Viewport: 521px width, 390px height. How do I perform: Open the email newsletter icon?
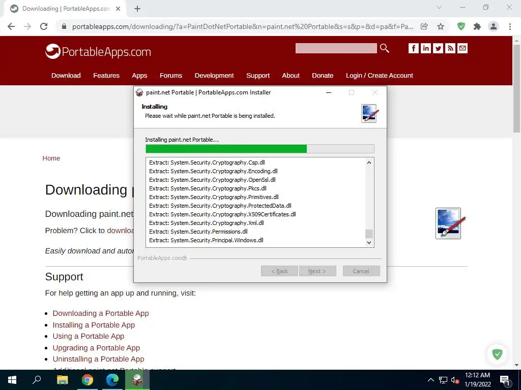click(462, 48)
